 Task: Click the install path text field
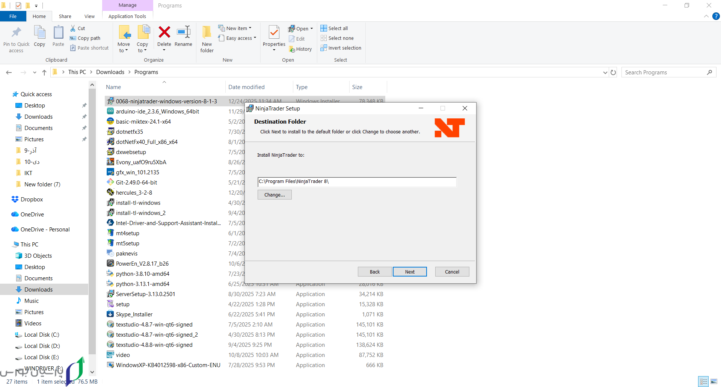(x=357, y=181)
